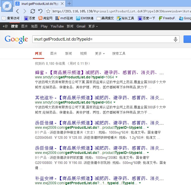Open YouTube in Google black bar
The width and height of the screenshot is (191, 185).
pos(57,26)
